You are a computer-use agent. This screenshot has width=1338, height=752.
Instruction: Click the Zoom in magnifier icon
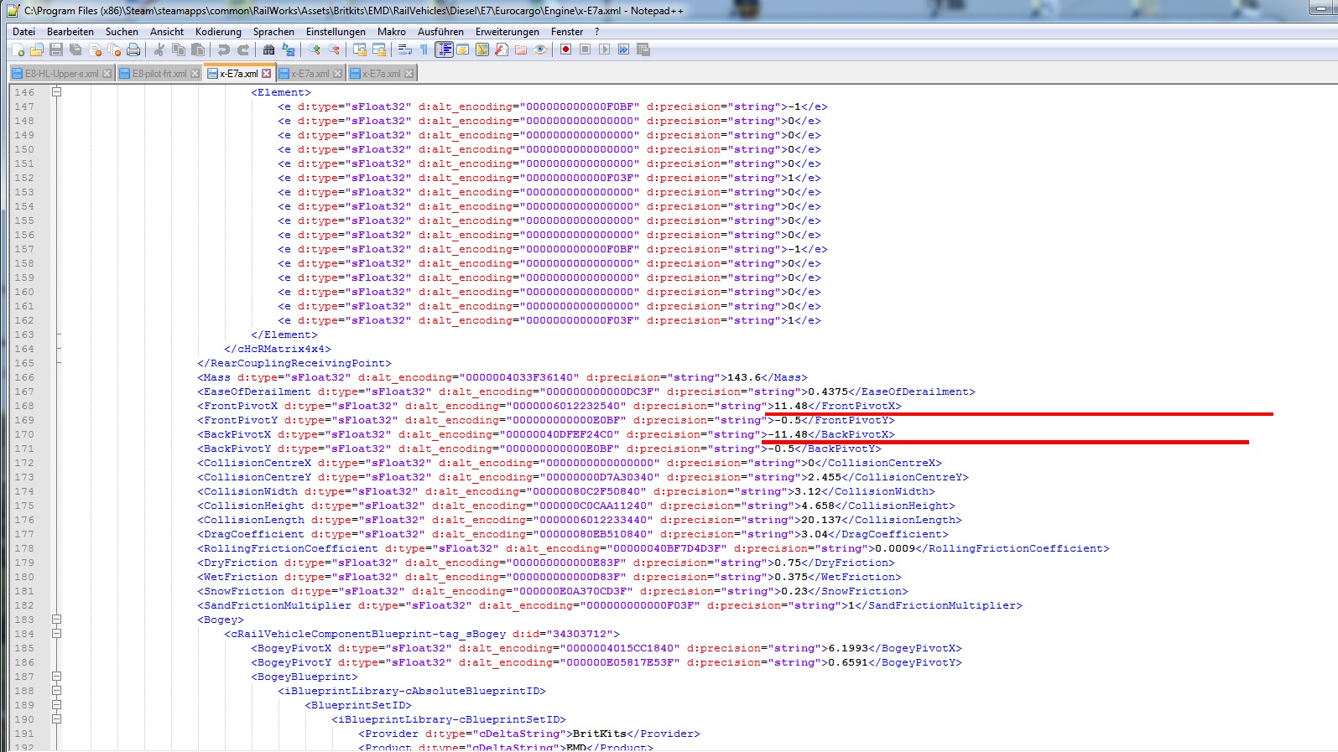(315, 50)
